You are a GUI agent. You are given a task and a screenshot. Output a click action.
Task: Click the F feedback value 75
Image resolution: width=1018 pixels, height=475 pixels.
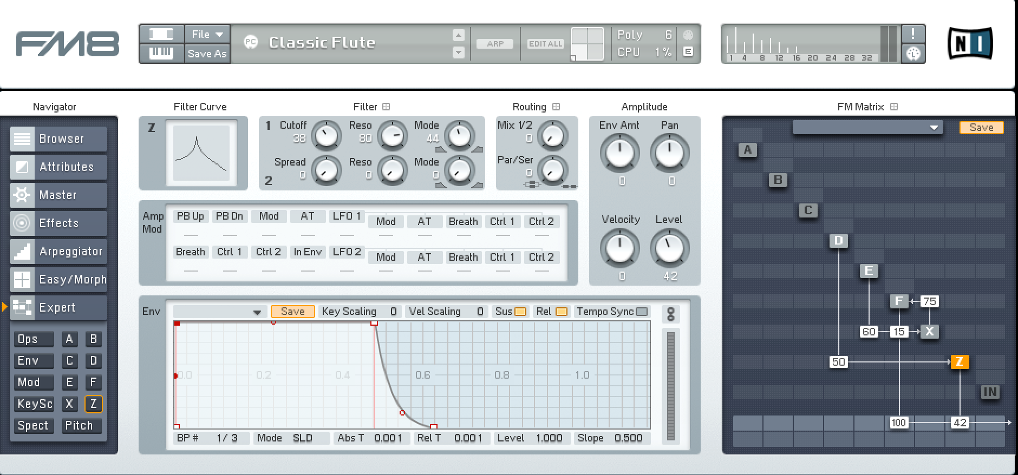(x=929, y=301)
